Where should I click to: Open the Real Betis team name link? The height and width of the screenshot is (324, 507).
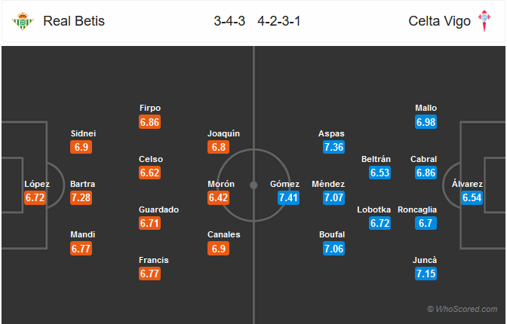(x=74, y=21)
